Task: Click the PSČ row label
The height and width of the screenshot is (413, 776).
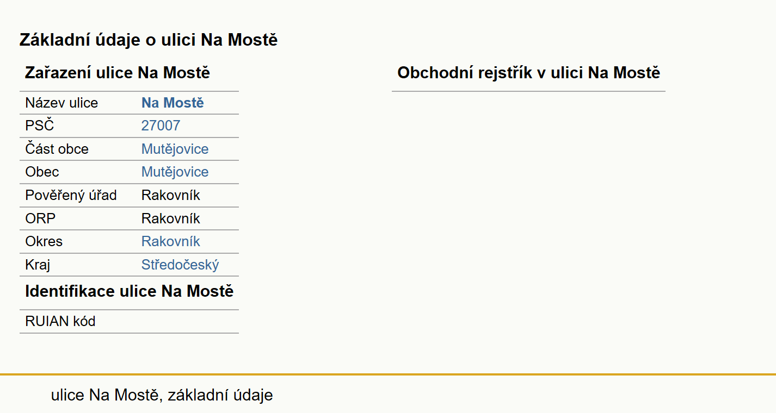Action: [x=40, y=126]
